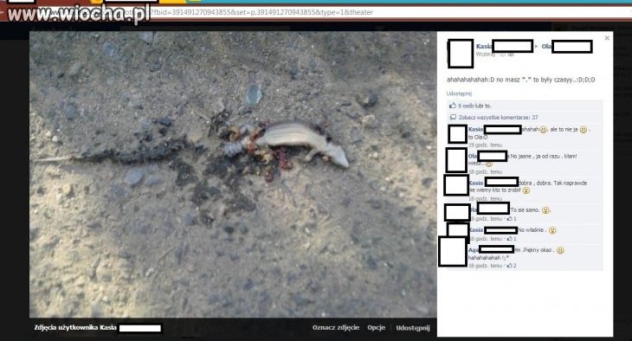Expand photo to fullscreen with arrow icon
632x341 pixels.
427,42
